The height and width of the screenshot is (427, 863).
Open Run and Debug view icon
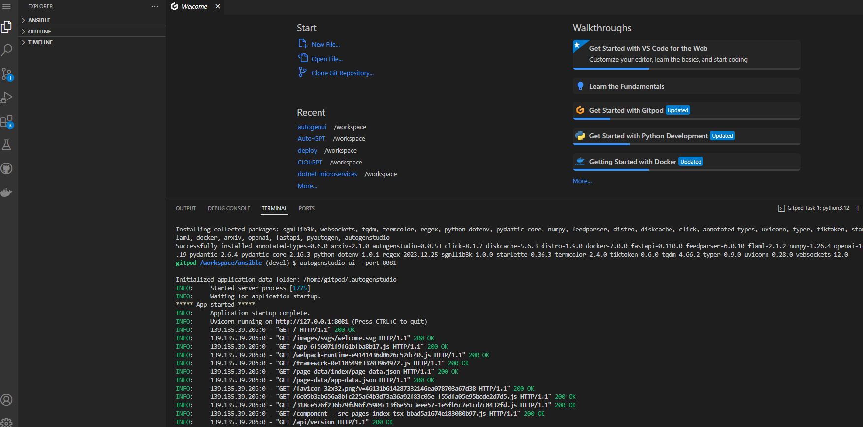[x=6, y=98]
